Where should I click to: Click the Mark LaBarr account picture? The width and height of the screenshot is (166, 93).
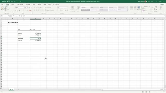(x=146, y=1)
